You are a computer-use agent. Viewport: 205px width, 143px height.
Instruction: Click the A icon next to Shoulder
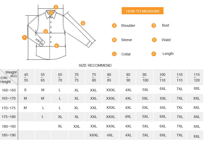click(x=114, y=25)
